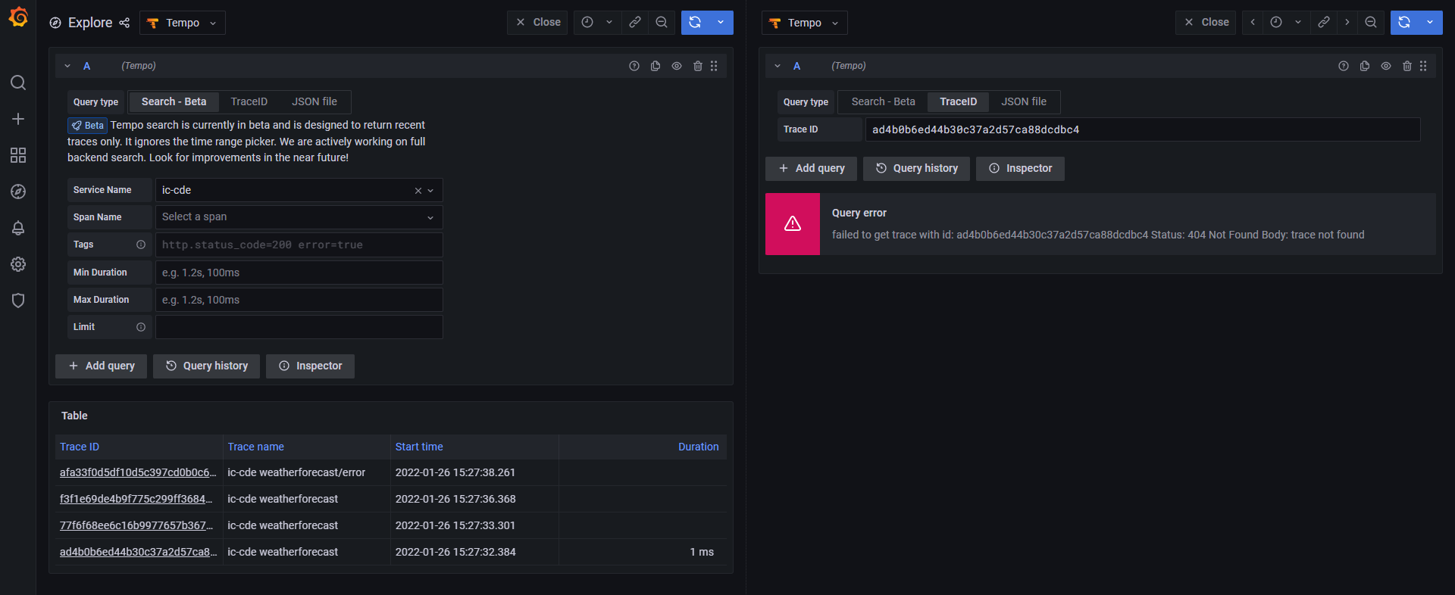Select right Search - Beta query type
This screenshot has width=1455, height=595.
(x=883, y=101)
